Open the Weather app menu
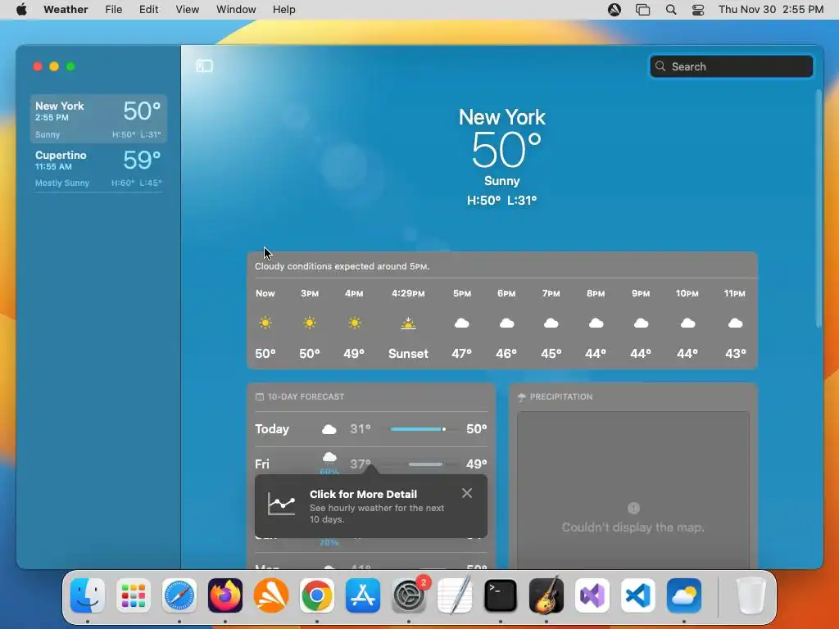 pyautogui.click(x=66, y=10)
